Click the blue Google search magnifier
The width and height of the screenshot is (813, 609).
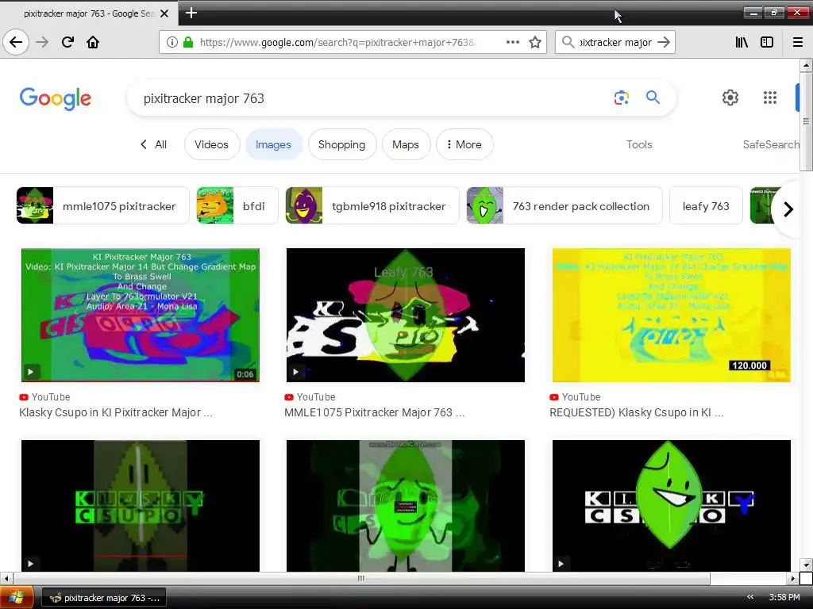tap(653, 97)
